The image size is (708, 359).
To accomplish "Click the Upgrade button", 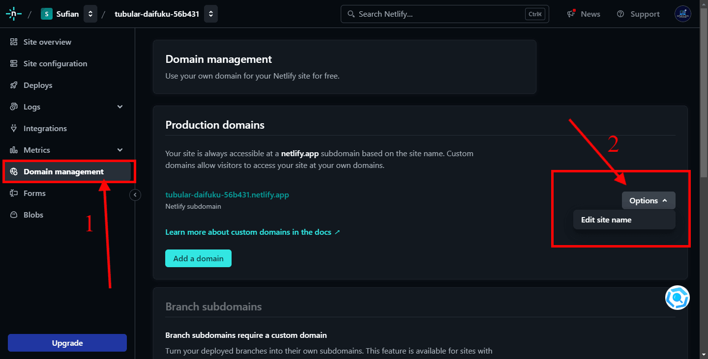I will tap(67, 343).
